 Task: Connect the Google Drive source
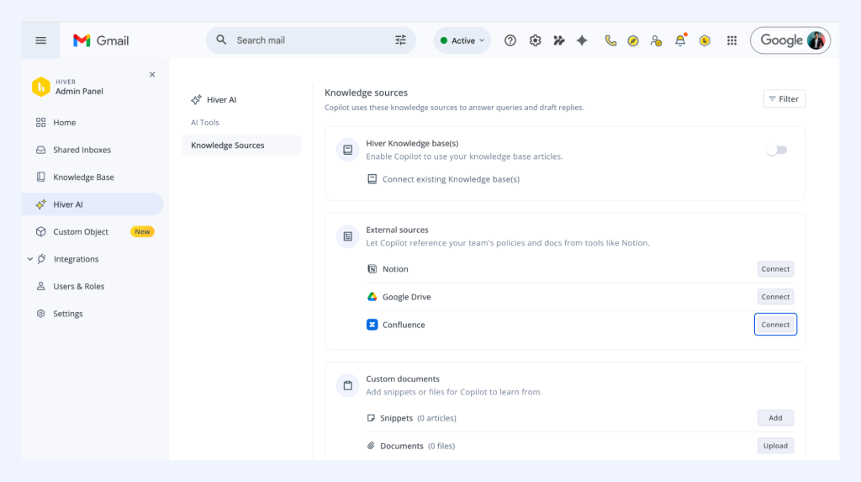[x=775, y=297]
